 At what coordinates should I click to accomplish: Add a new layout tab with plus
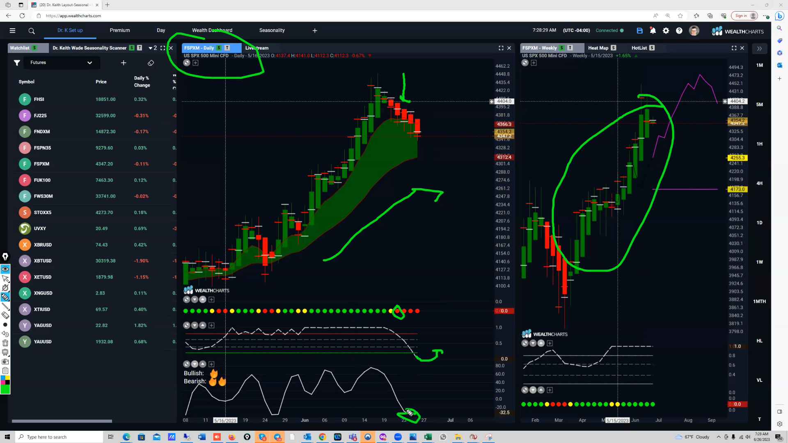coord(315,30)
